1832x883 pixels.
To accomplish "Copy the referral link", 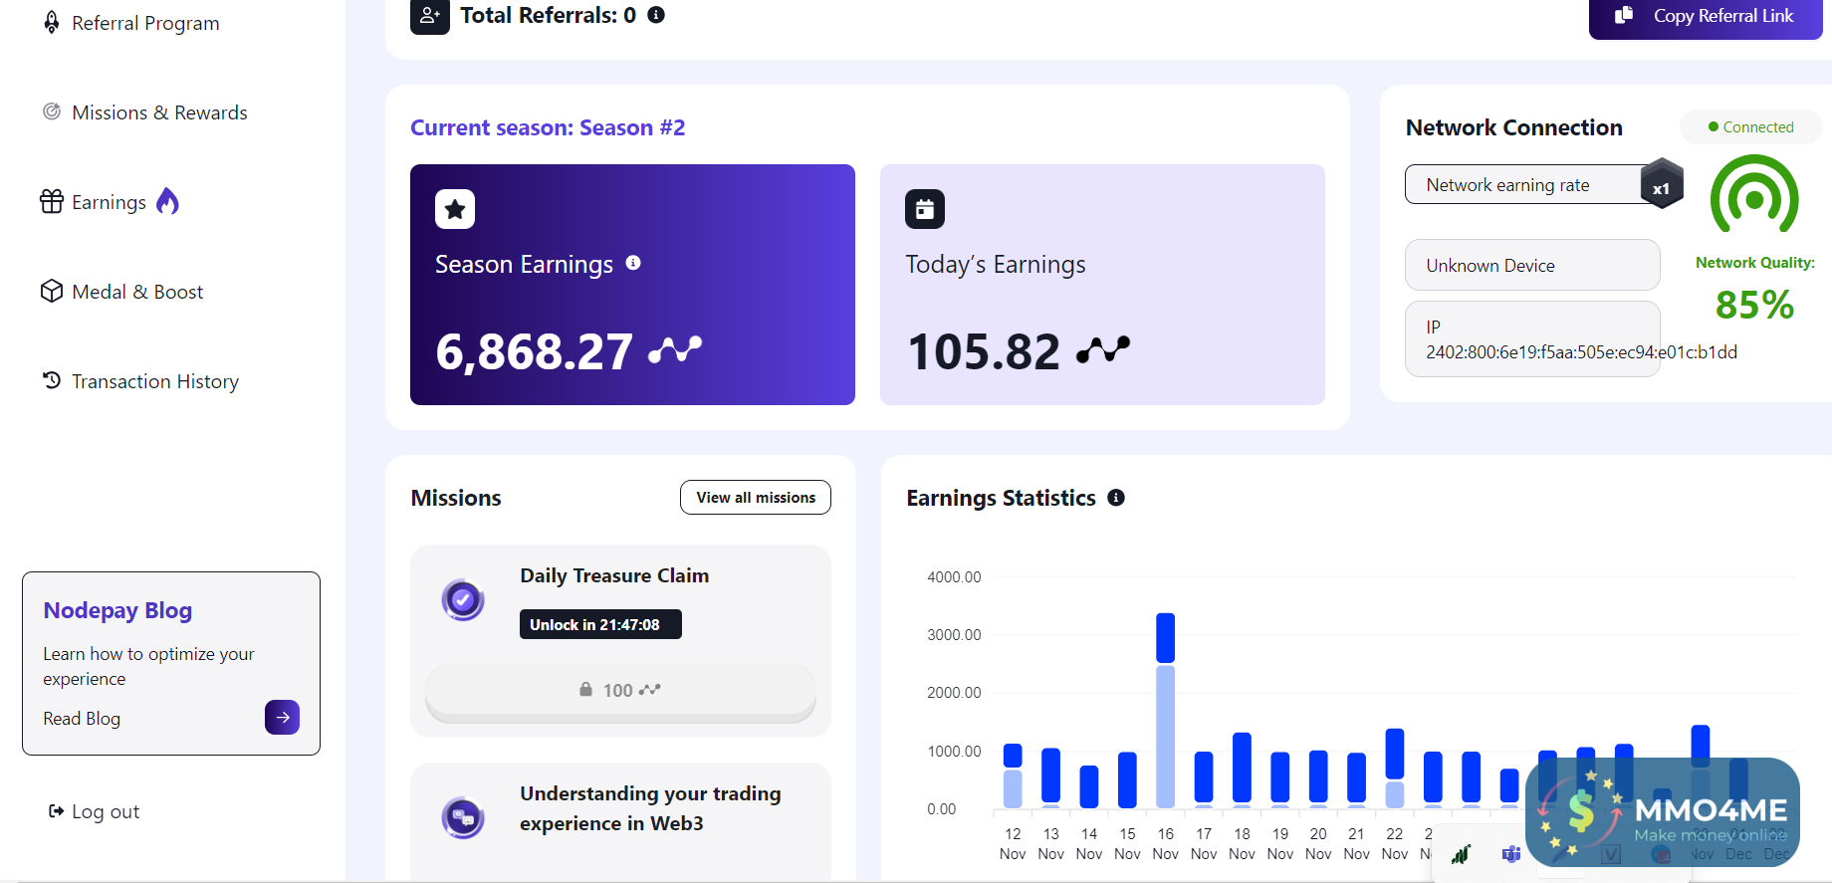I will 1706,16.
